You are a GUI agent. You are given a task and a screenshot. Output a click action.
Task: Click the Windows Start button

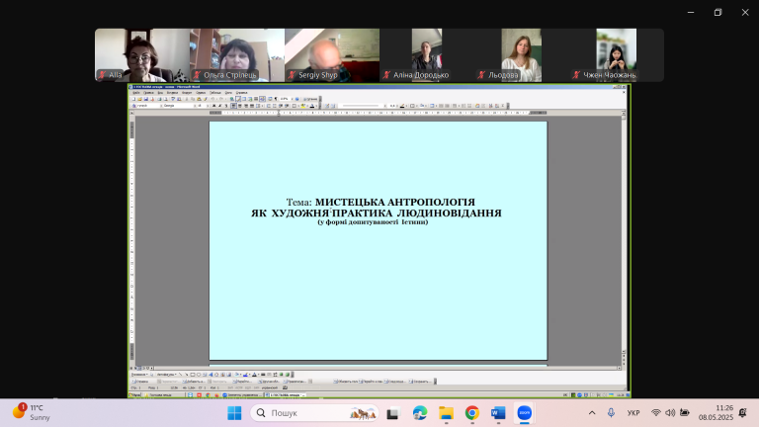pos(234,413)
